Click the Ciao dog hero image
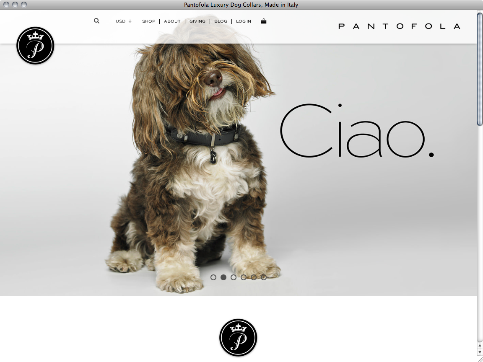483x362 pixels. pos(238,169)
